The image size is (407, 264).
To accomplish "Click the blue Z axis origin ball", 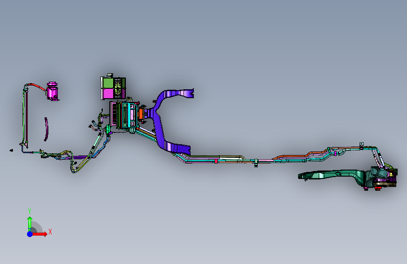I will (30, 234).
